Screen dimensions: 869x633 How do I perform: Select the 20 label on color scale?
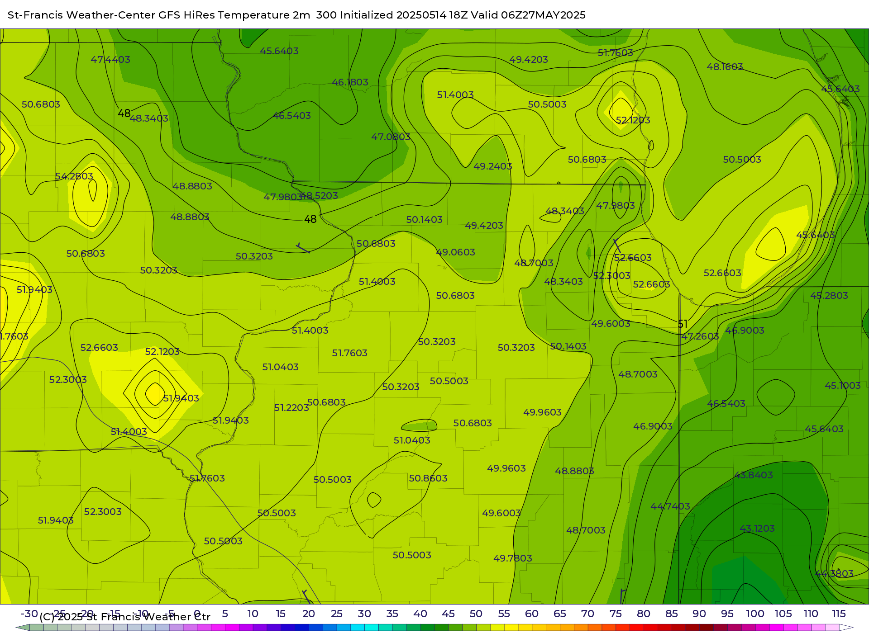tap(308, 614)
